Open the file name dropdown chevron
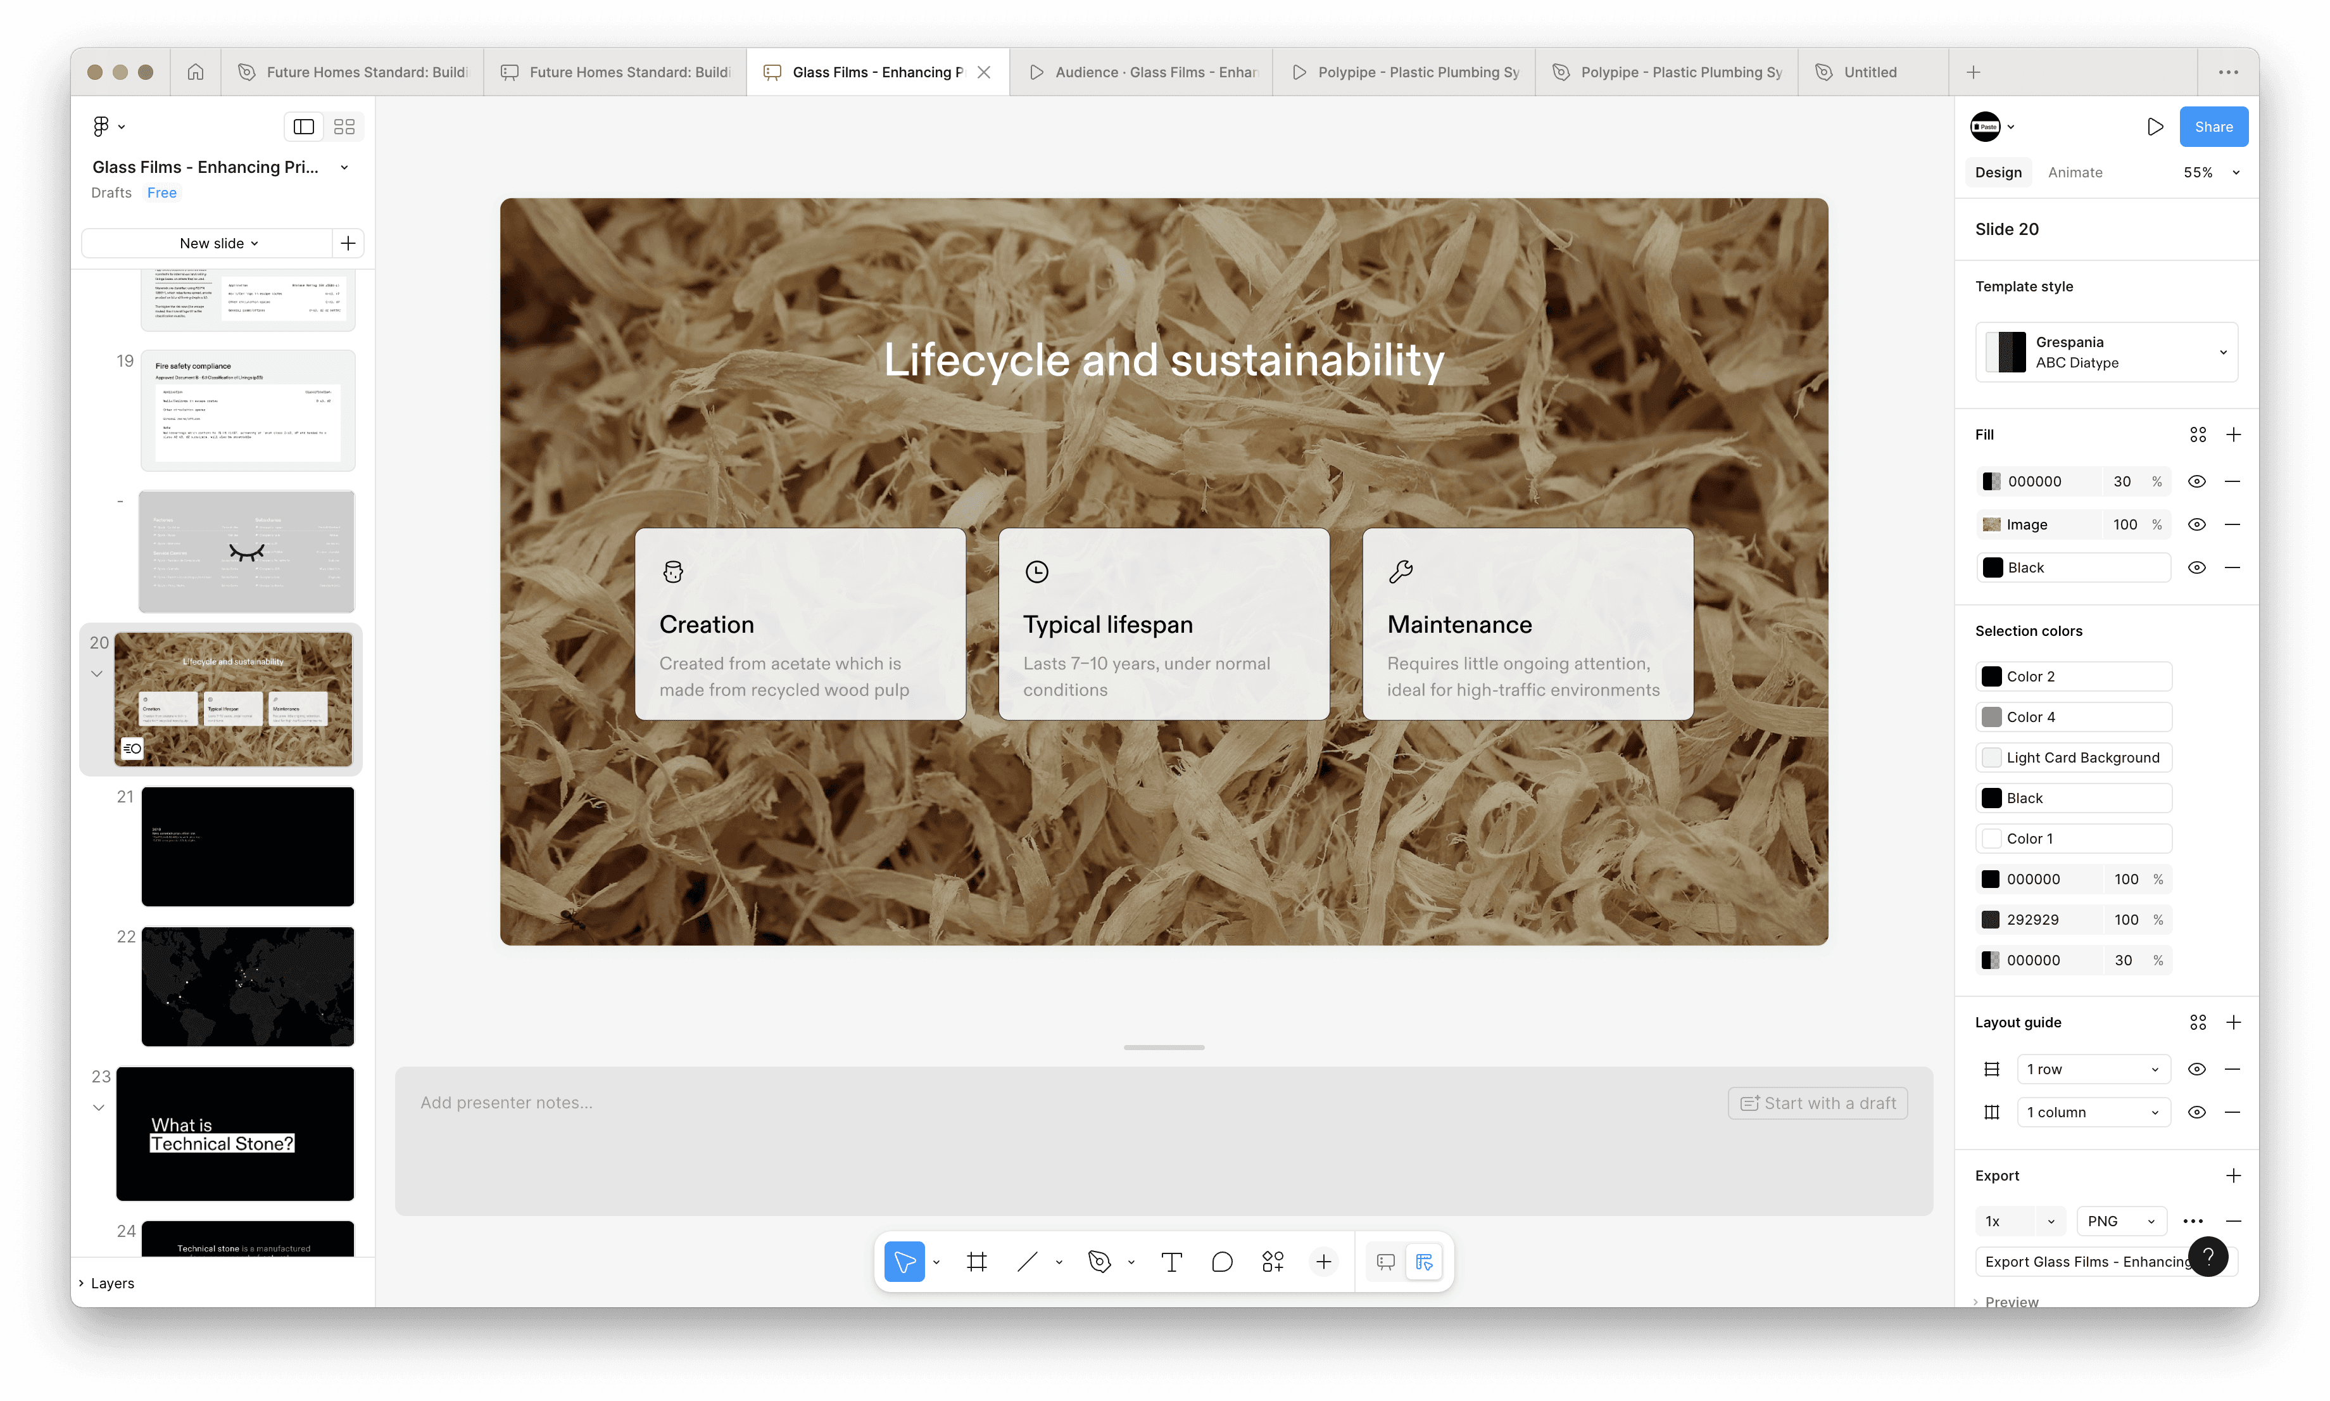 tap(344, 167)
